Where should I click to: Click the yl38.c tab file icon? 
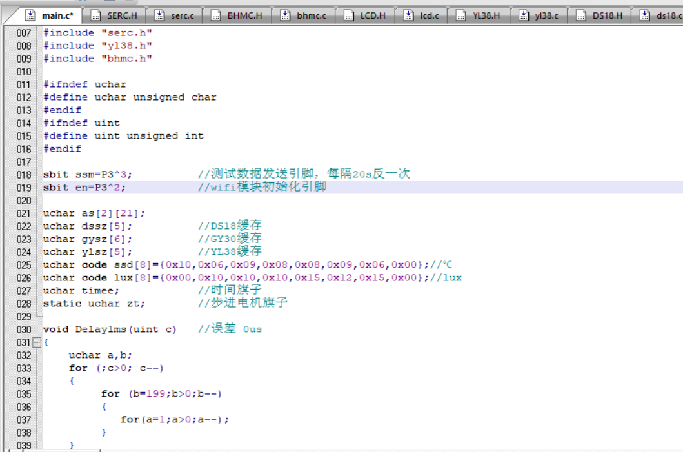523,15
